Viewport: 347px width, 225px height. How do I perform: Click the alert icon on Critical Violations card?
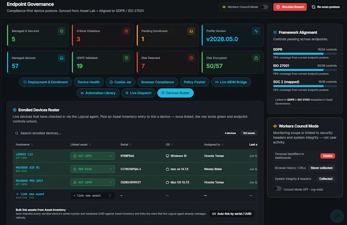click(x=126, y=31)
